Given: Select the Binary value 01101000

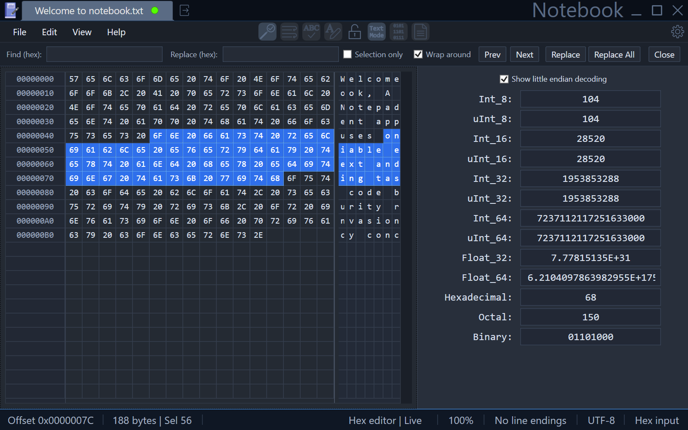Looking at the screenshot, I should tap(590, 337).
